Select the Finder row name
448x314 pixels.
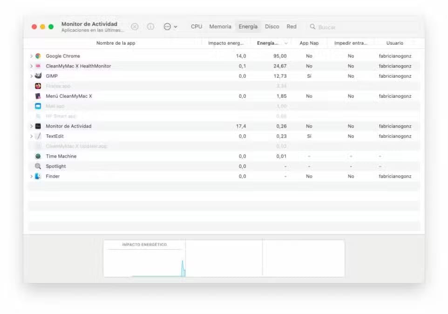pos(53,176)
